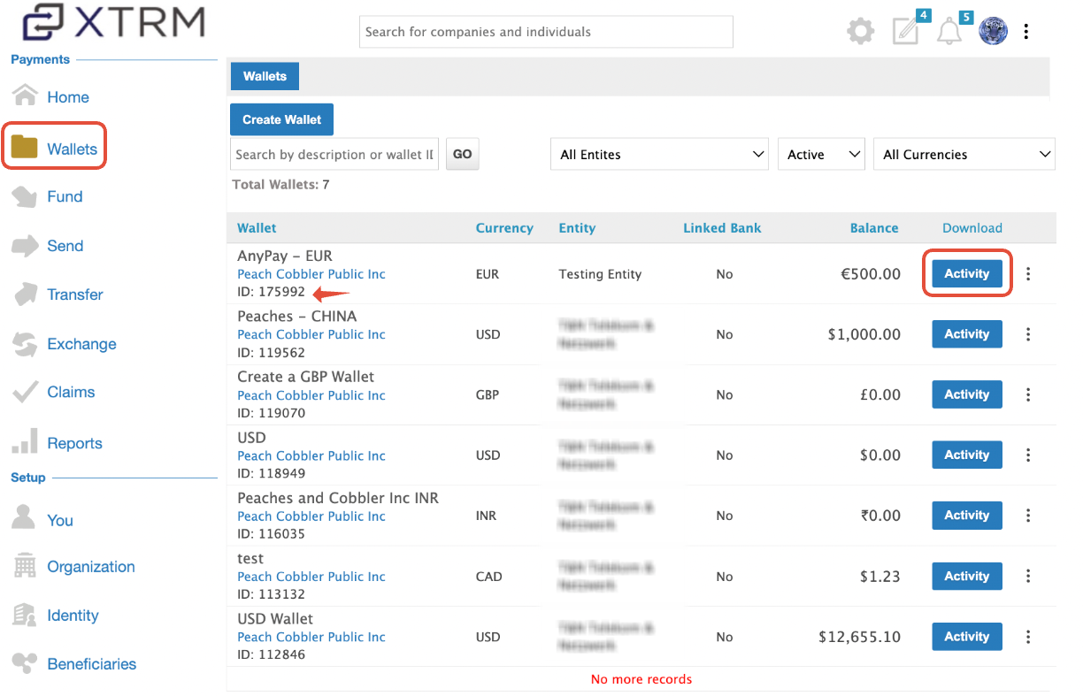Viewport: 1083px width, 696px height.
Task: Click the Transfer icon in sidebar
Action: (25, 294)
